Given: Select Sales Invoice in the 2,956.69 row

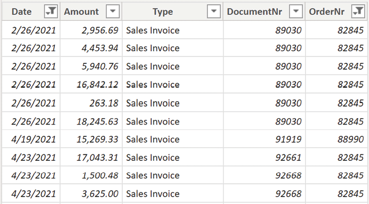Looking at the screenshot, I should click(x=172, y=30).
